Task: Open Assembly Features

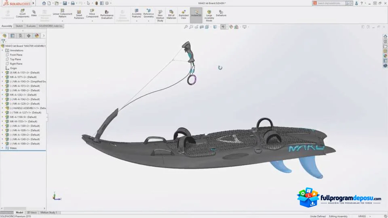Action: pos(137,13)
